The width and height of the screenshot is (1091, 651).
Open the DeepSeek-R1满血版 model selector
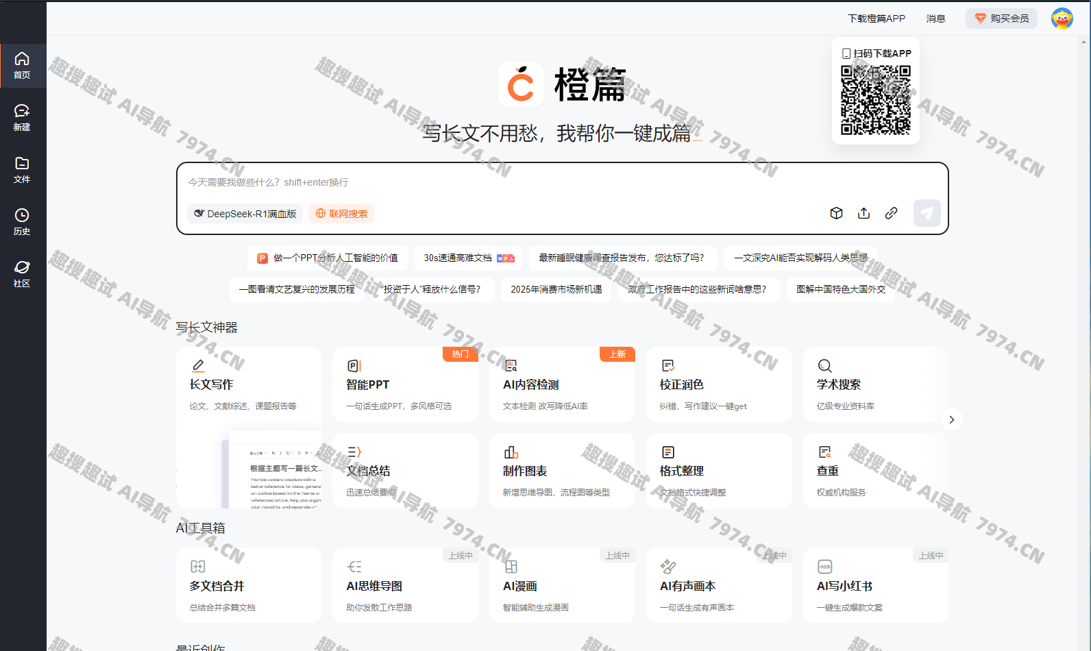pyautogui.click(x=245, y=213)
